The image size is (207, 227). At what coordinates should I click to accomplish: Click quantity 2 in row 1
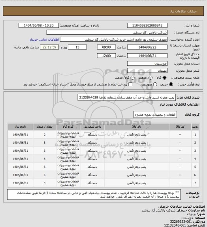[44, 135]
